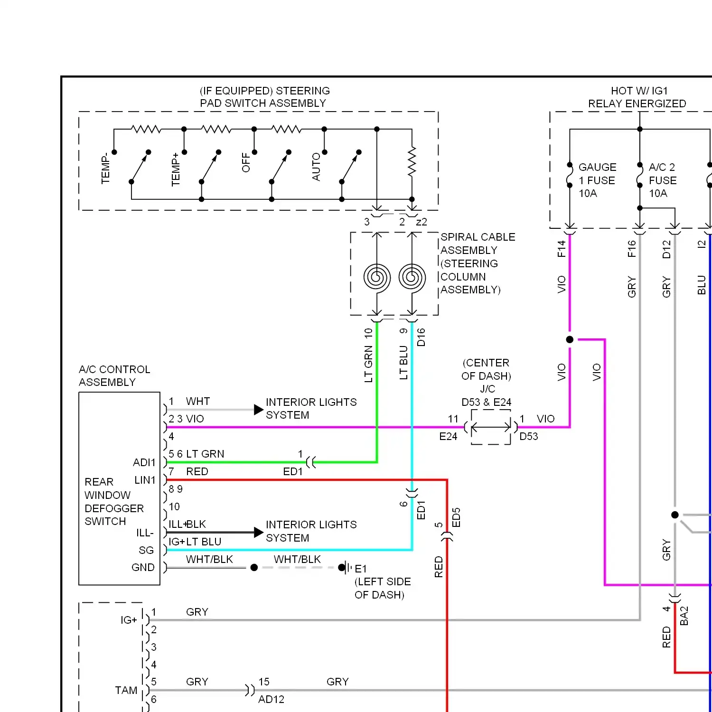Click the splice dot on WHT/BLK ground wire
This screenshot has height=712, width=712.
pos(254,567)
